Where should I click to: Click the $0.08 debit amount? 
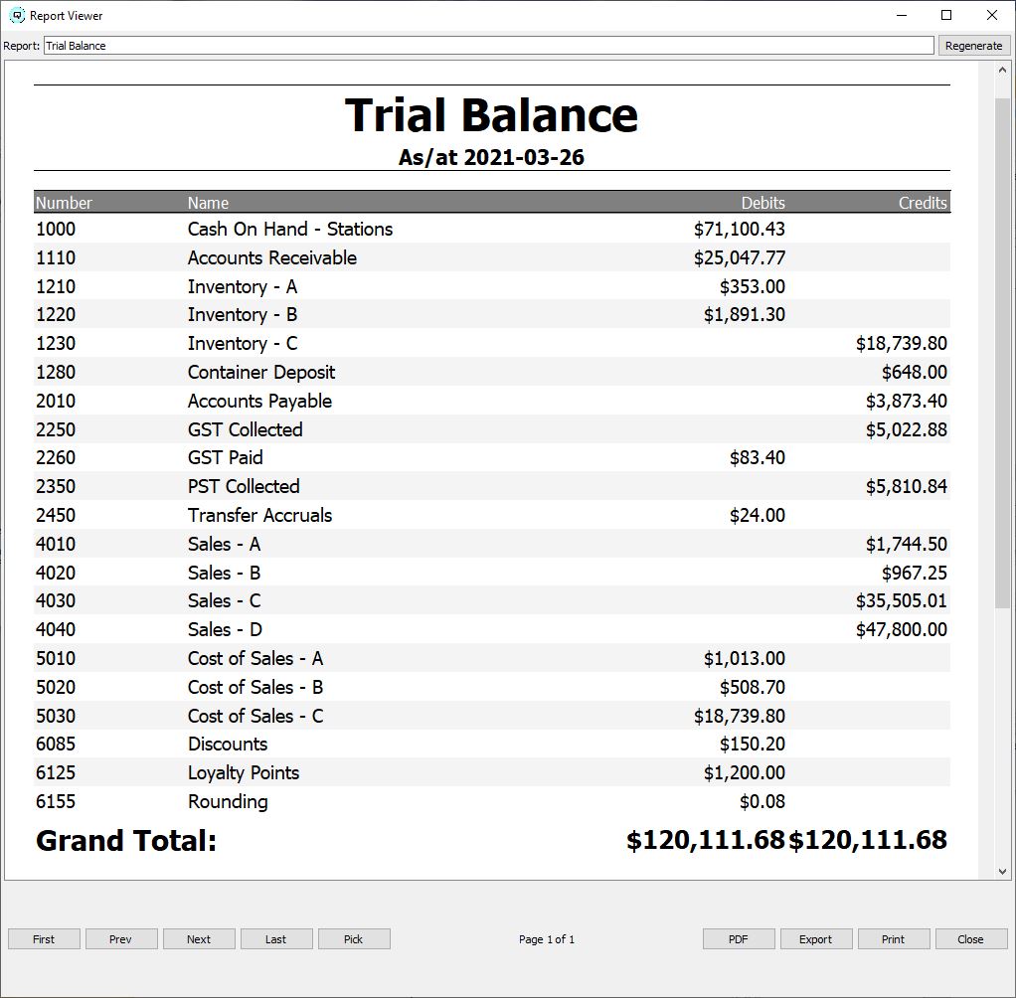pos(762,801)
